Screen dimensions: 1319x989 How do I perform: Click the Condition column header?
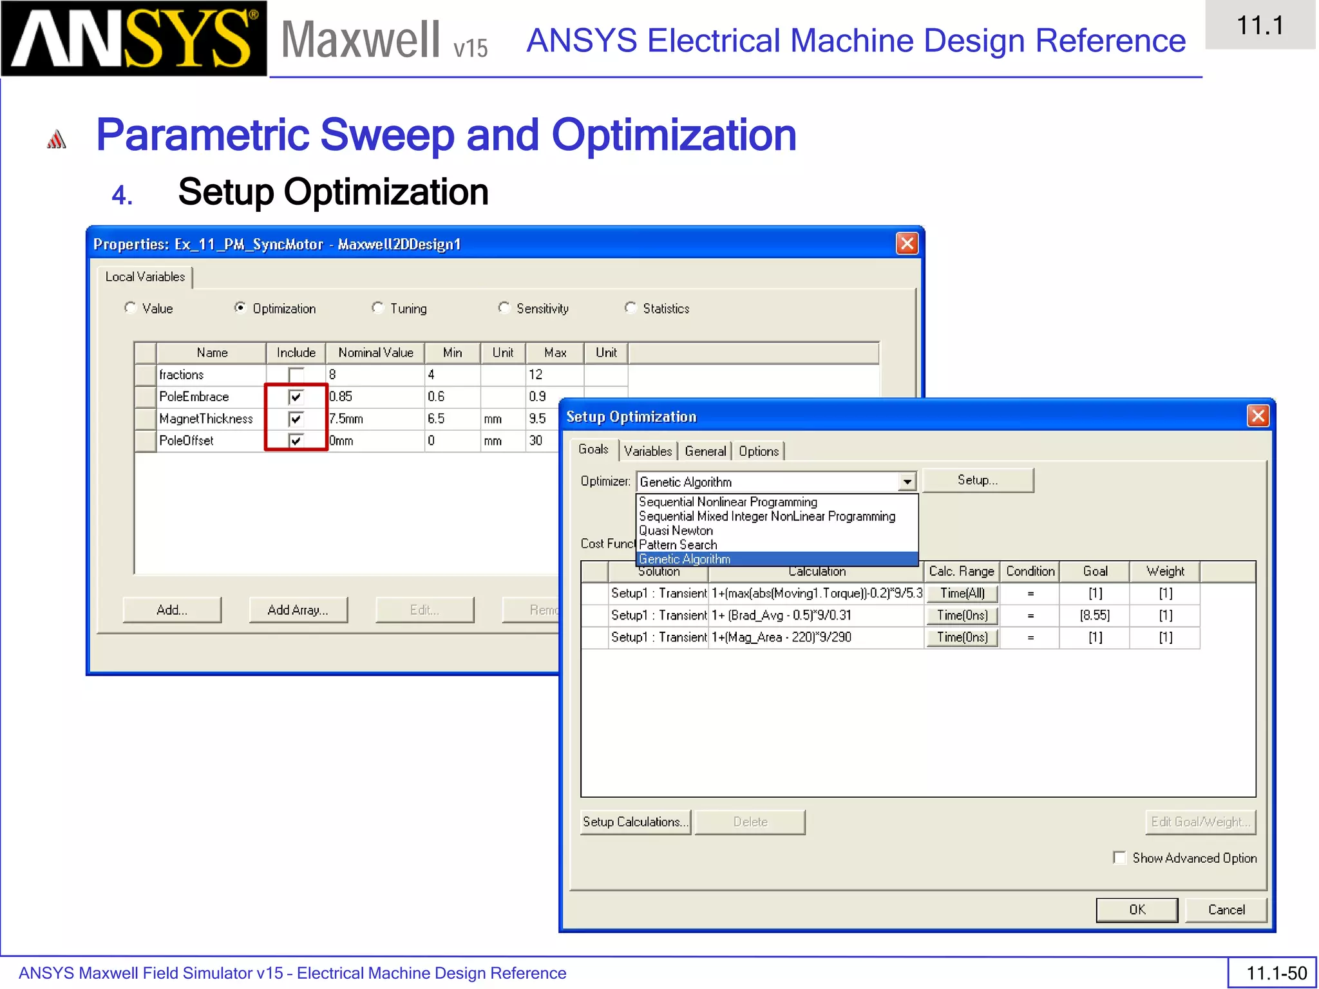pyautogui.click(x=1030, y=571)
